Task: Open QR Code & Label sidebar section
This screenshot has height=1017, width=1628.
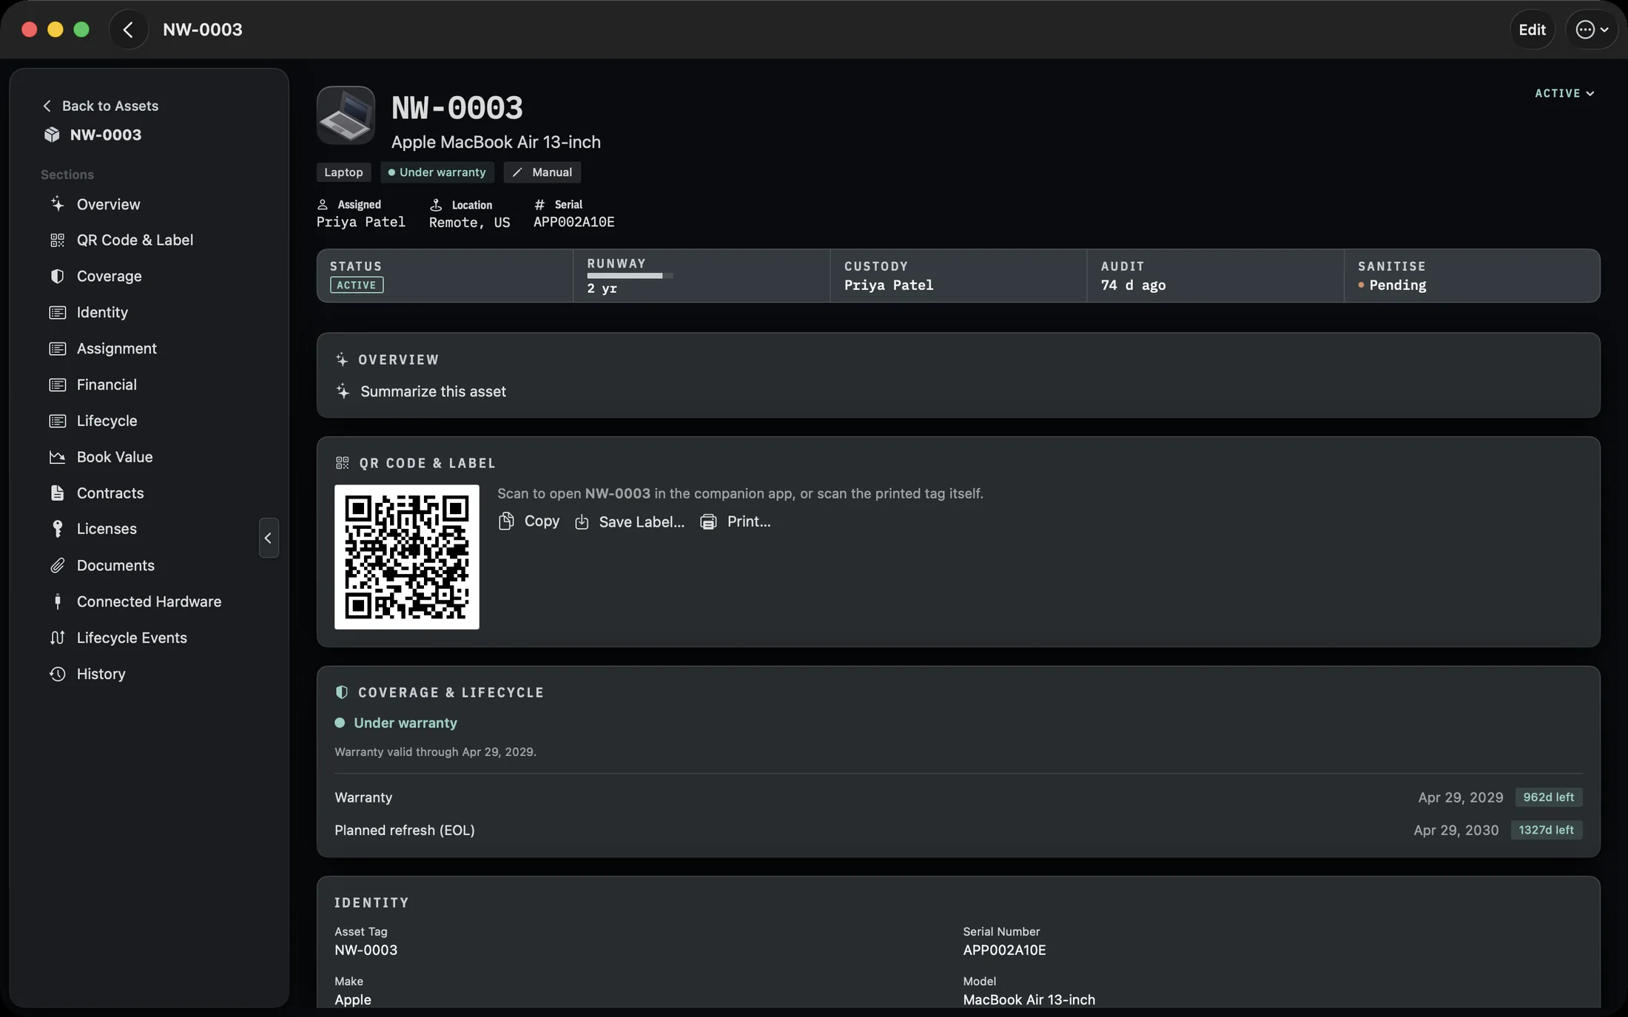Action: pos(135,240)
